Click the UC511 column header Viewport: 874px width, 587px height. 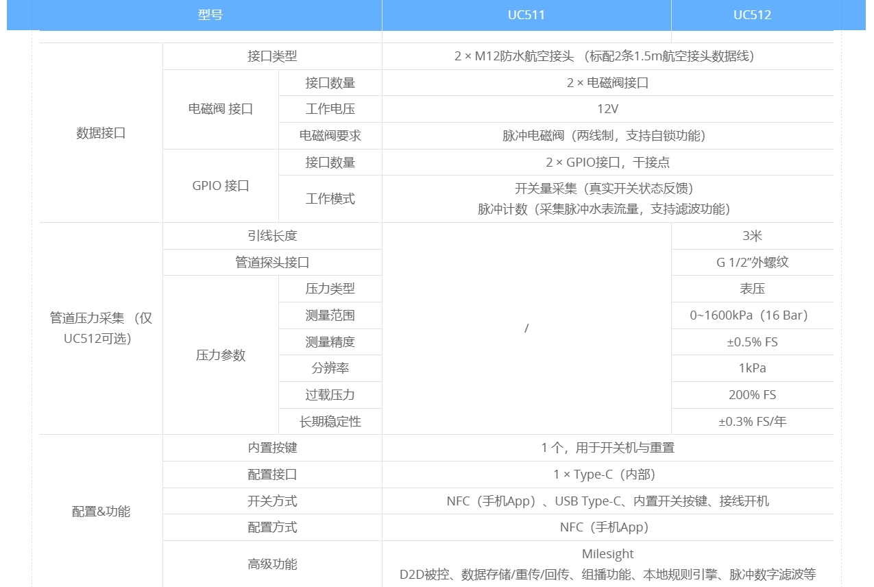[526, 15]
